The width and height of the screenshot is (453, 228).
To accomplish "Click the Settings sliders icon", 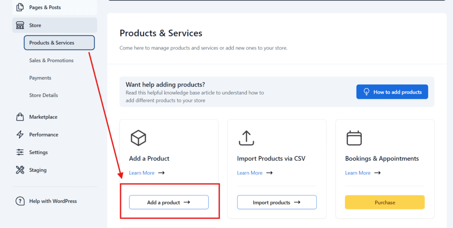I will [x=20, y=152].
